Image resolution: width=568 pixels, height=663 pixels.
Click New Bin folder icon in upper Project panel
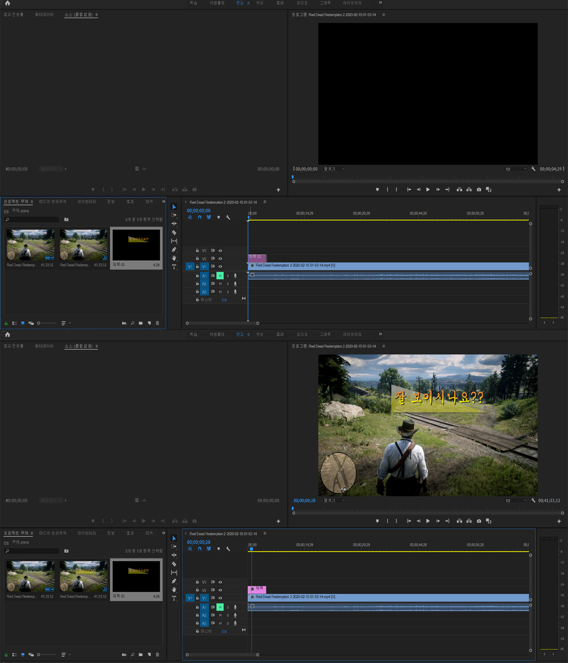tap(141, 323)
